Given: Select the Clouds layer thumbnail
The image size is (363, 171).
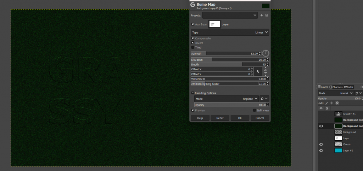Looking at the screenshot, I should [339, 144].
